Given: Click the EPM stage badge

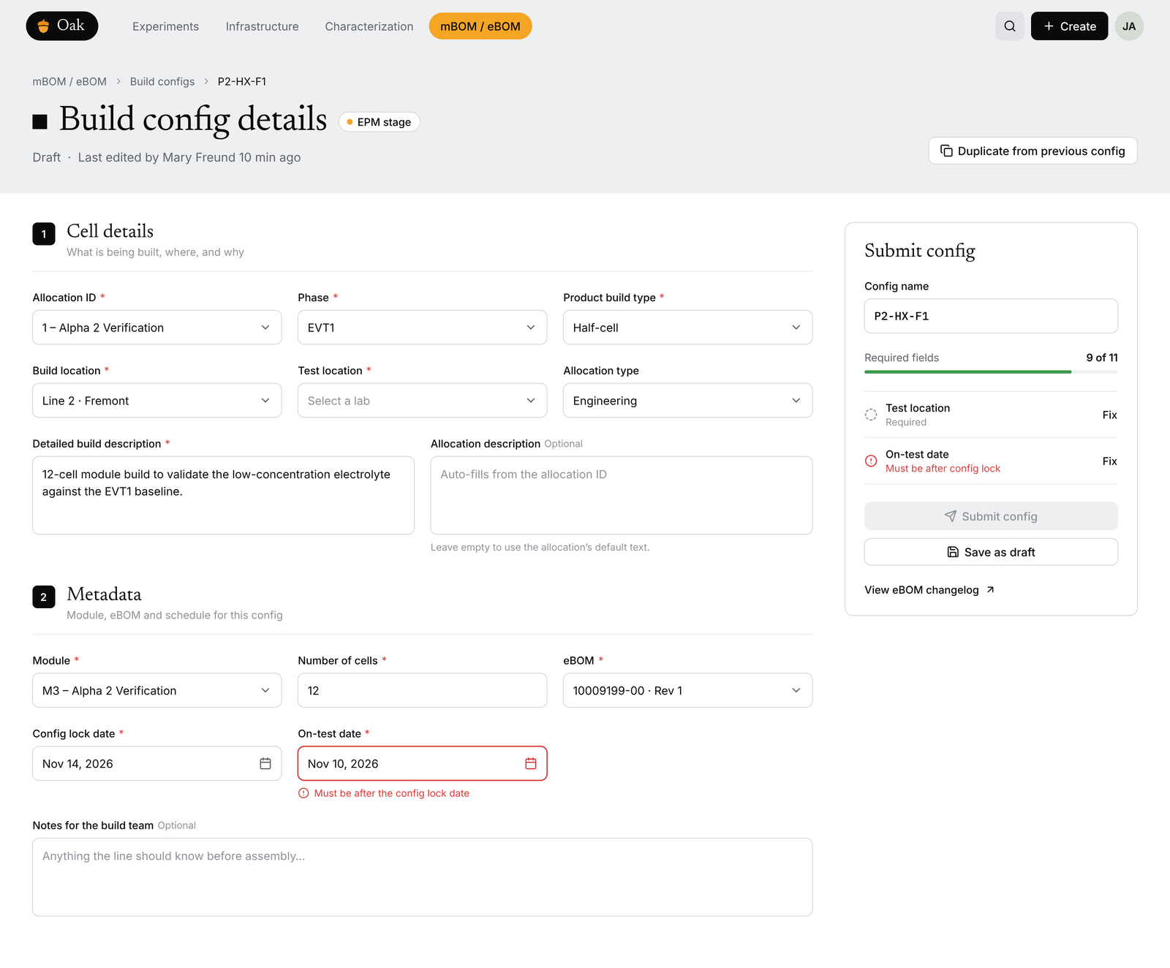Looking at the screenshot, I should coord(379,122).
